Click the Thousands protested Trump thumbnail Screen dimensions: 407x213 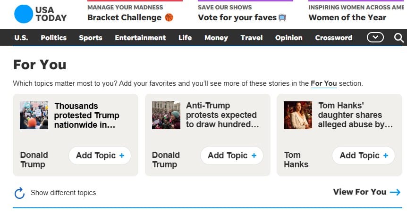tap(34, 115)
